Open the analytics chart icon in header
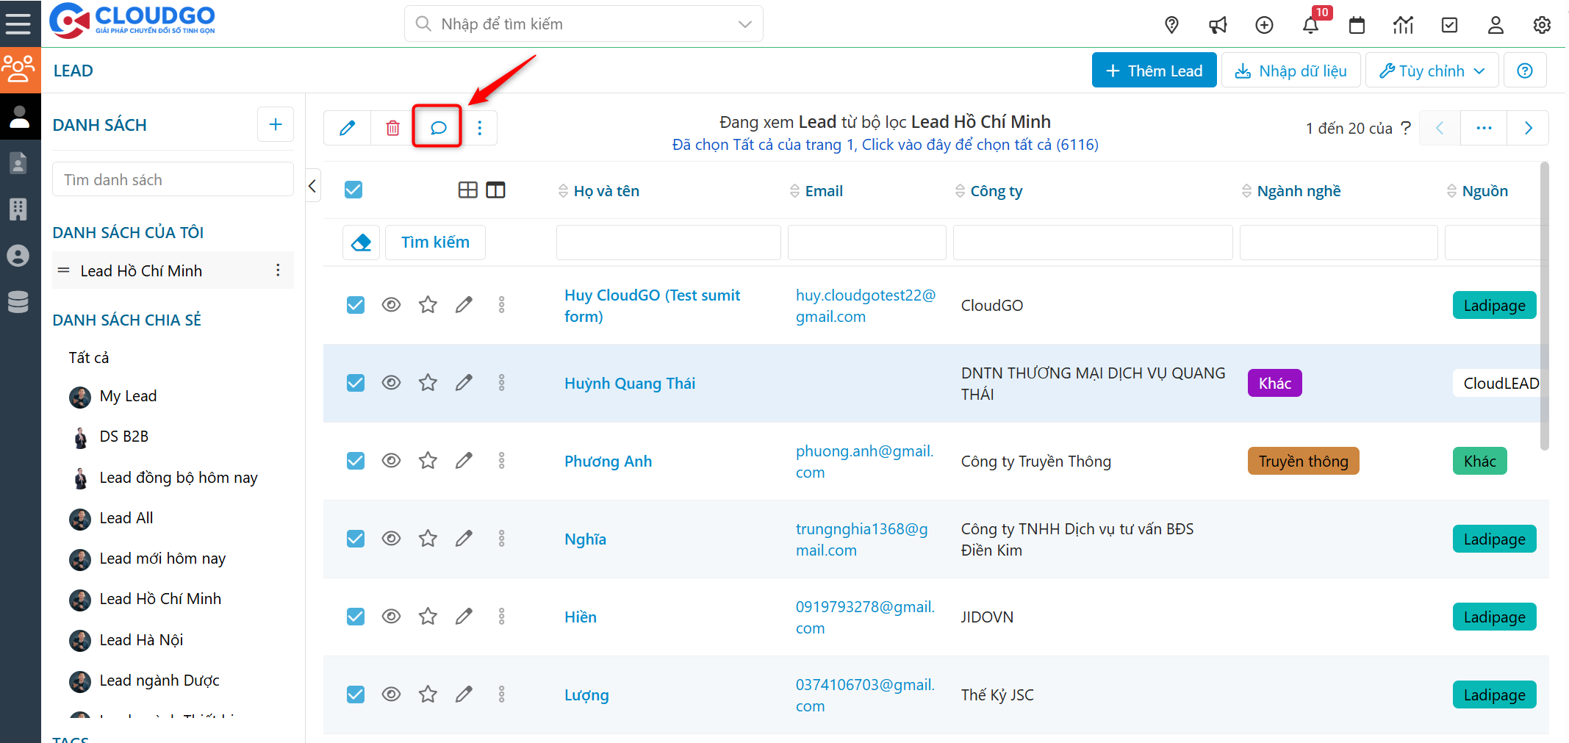 1403,25
